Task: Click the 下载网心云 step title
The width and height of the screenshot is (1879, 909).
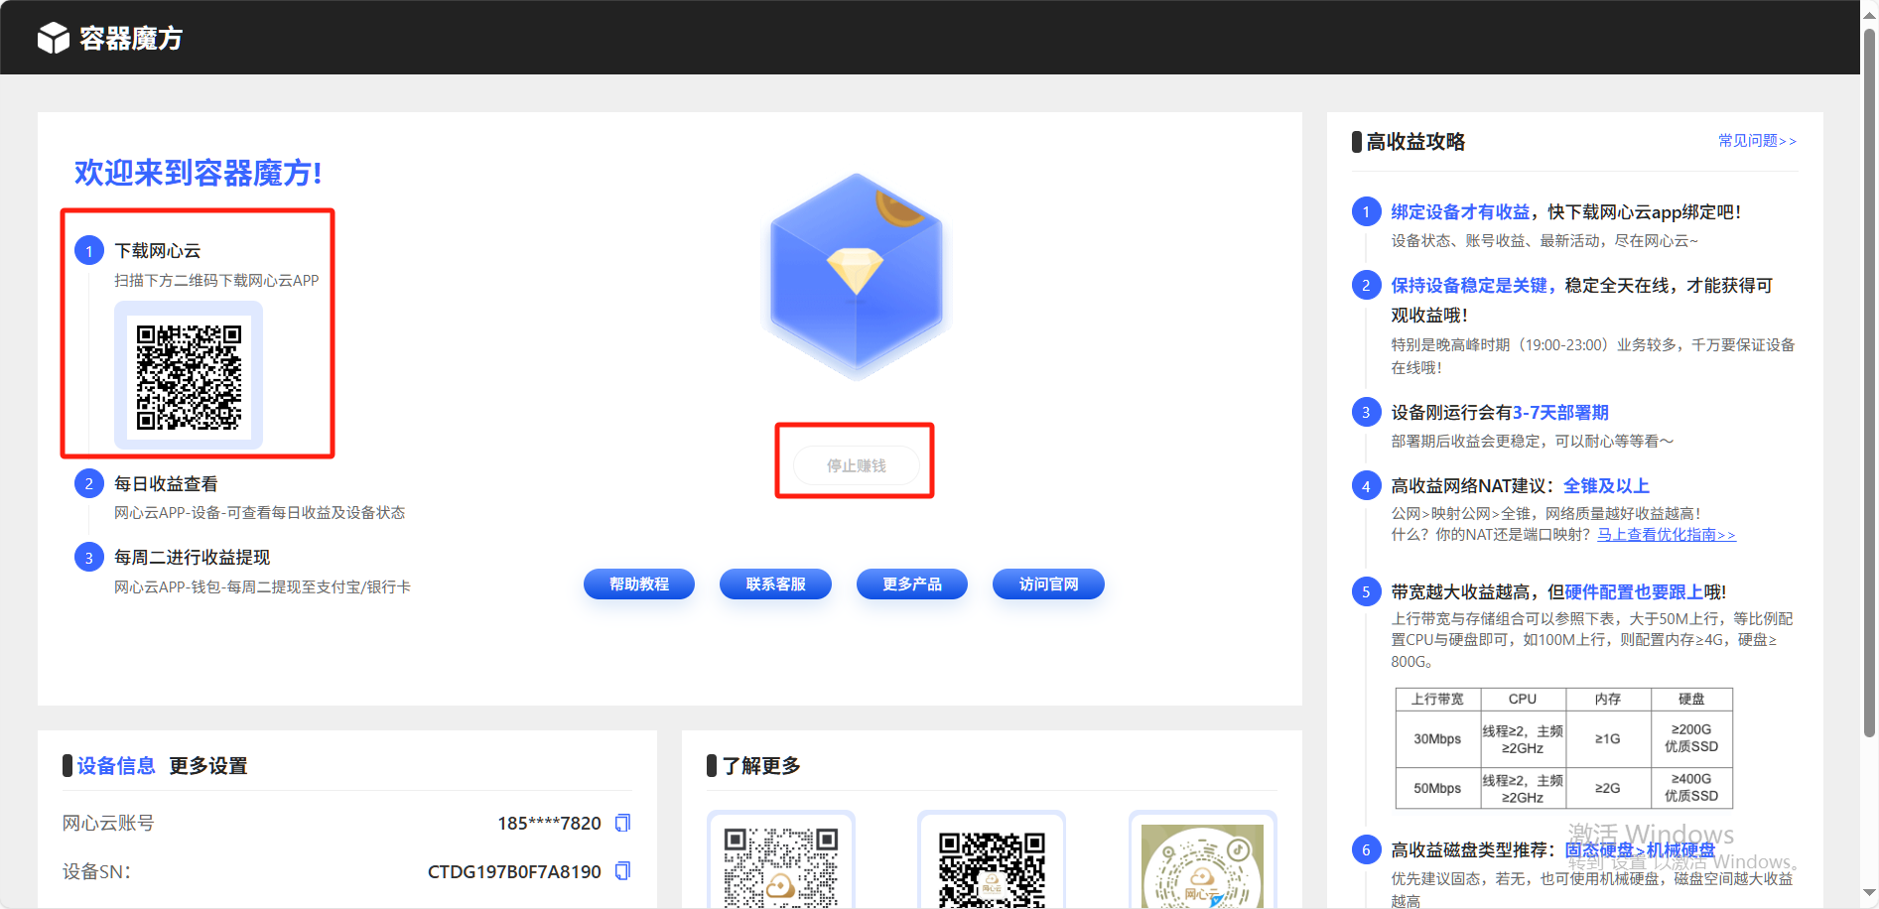Action: [157, 250]
